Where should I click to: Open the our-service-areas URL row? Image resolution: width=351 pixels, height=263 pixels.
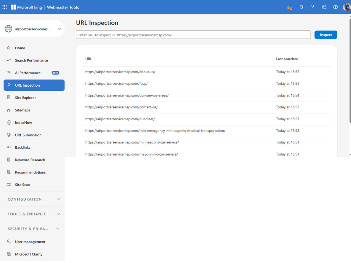coord(206,95)
